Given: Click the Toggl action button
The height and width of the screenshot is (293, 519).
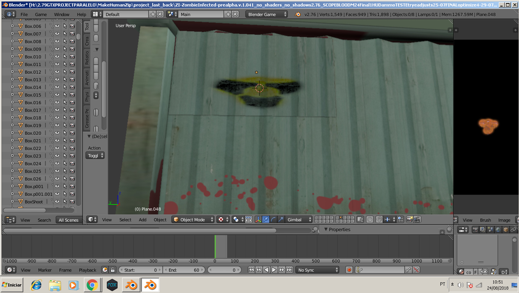Looking at the screenshot, I should click(95, 156).
